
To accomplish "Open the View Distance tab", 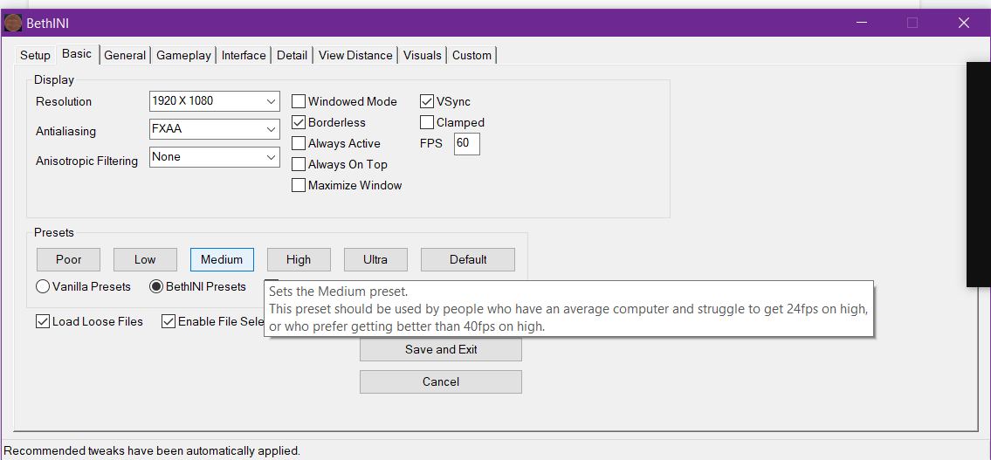I will click(x=355, y=56).
